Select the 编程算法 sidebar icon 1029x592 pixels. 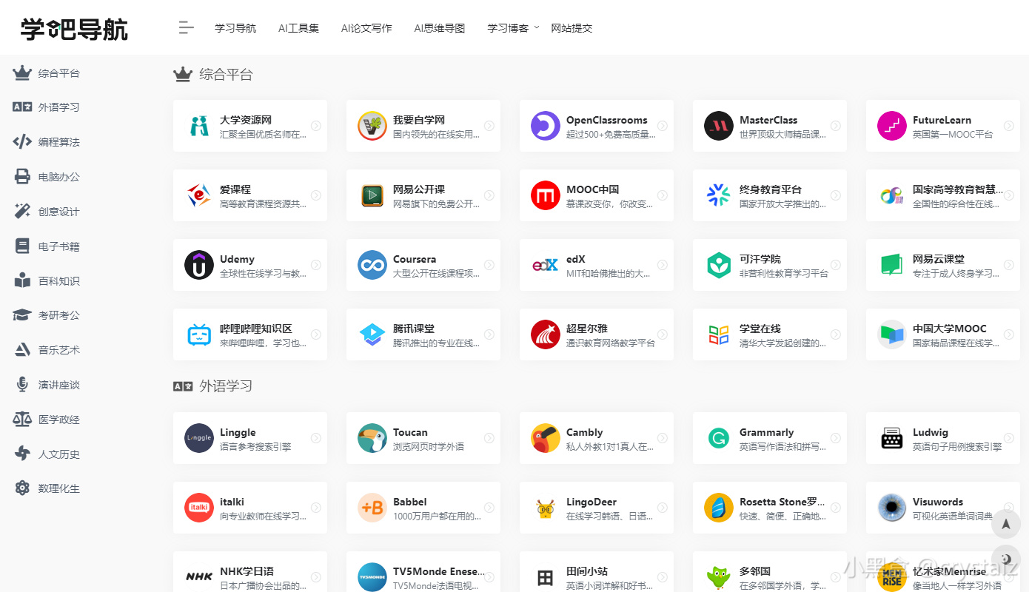point(21,141)
